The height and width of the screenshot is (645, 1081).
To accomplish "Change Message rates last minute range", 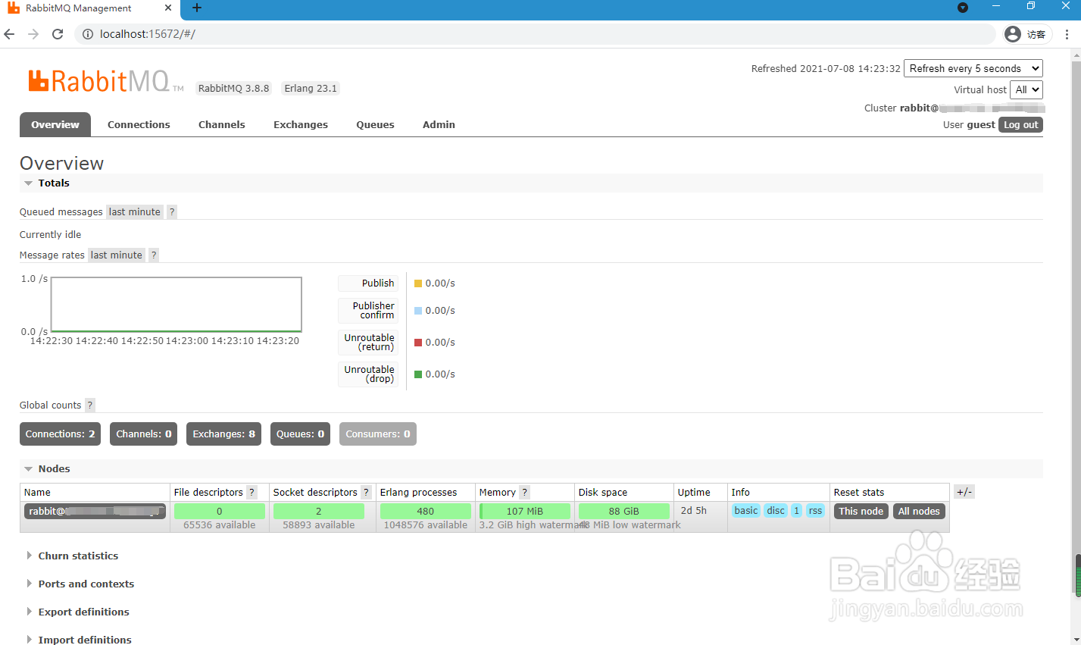I will [117, 255].
